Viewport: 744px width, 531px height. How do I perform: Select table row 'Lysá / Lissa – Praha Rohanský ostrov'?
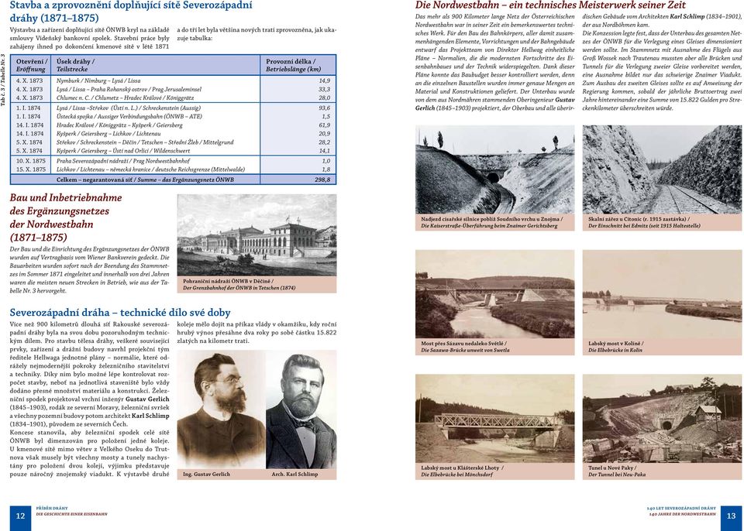point(173,89)
